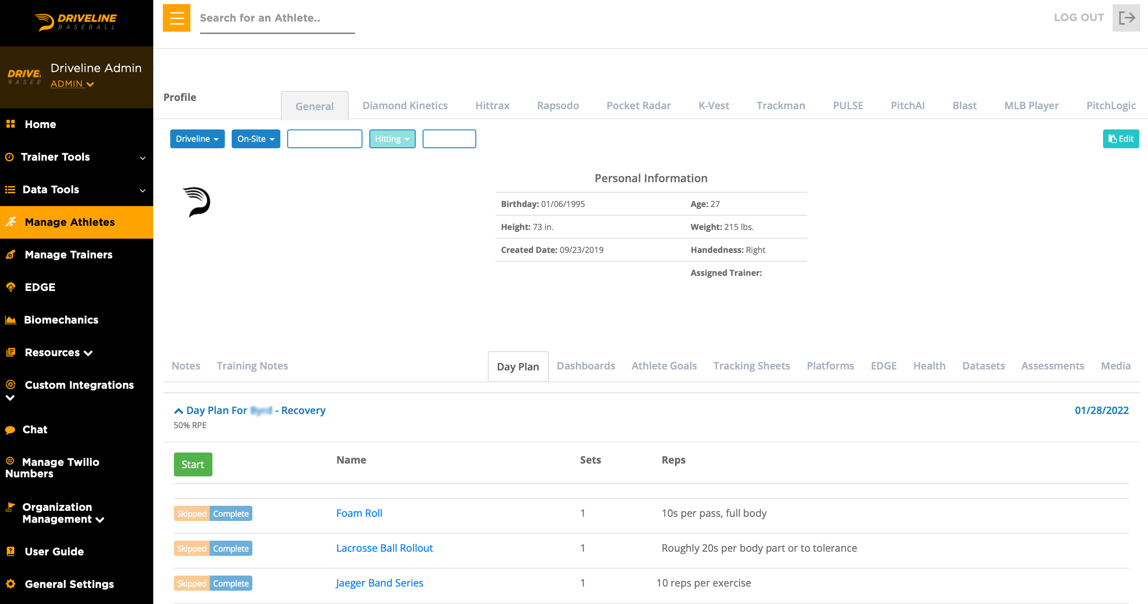Click the Manage Twilio Numbers icon
The image size is (1148, 604).
click(10, 460)
